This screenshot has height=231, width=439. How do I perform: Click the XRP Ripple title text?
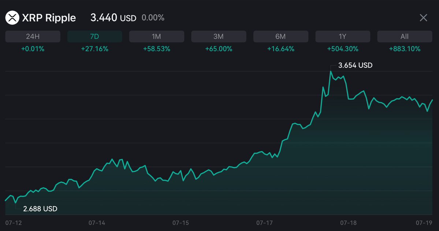[x=49, y=18]
